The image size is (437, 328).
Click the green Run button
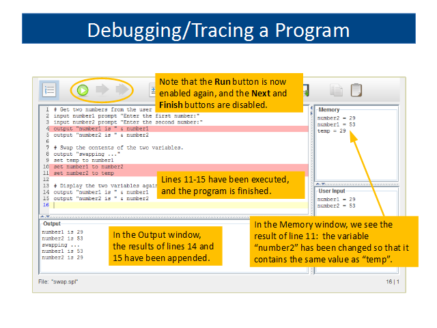point(83,90)
